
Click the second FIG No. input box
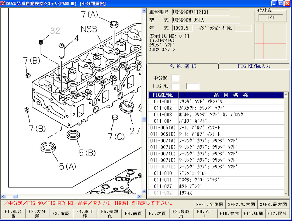point(193,86)
